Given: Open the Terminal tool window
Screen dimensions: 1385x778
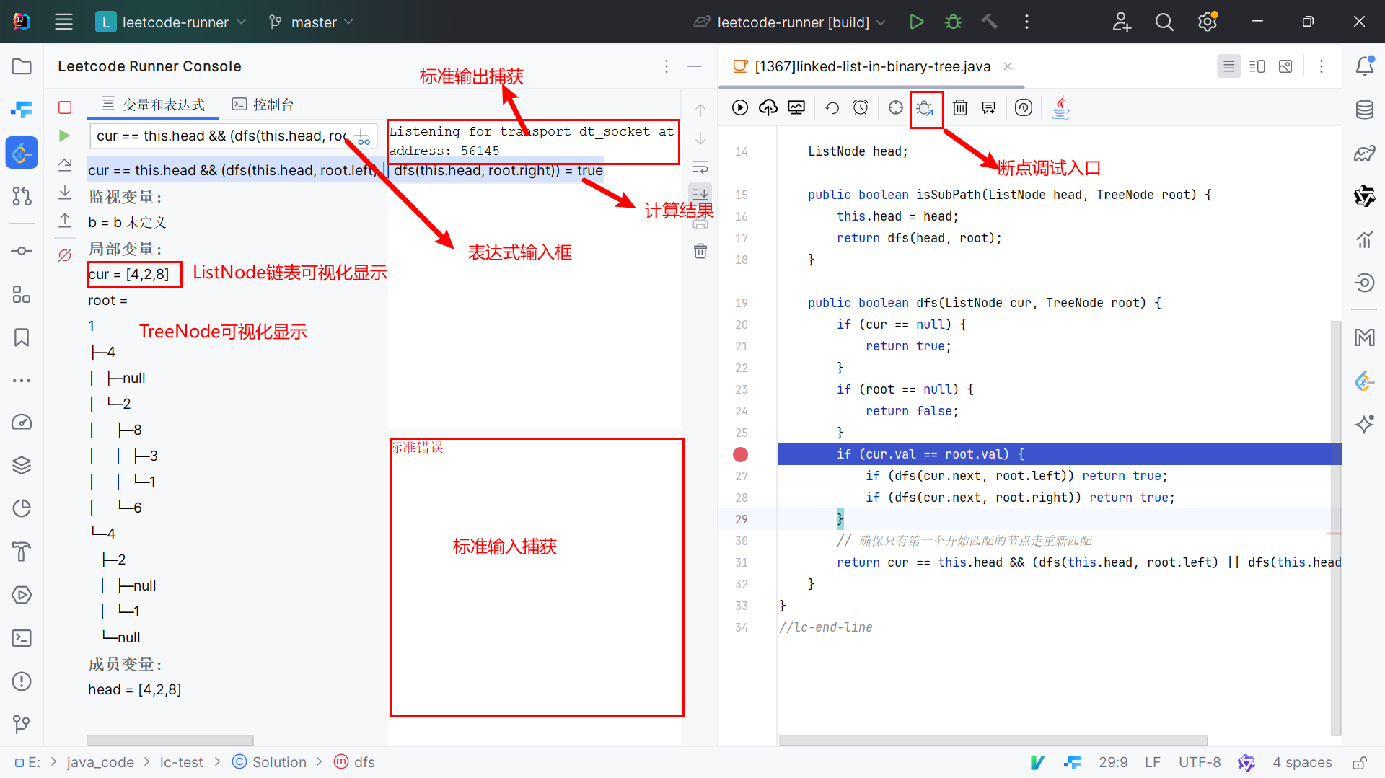Looking at the screenshot, I should click(22, 638).
